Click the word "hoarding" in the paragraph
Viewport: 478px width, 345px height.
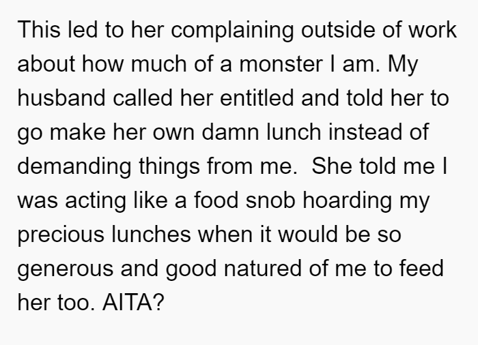(x=348, y=201)
